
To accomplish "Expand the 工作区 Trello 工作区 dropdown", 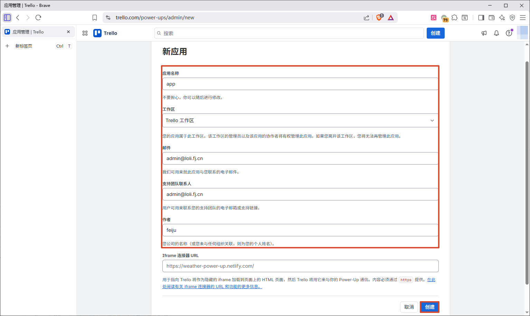I will point(300,120).
